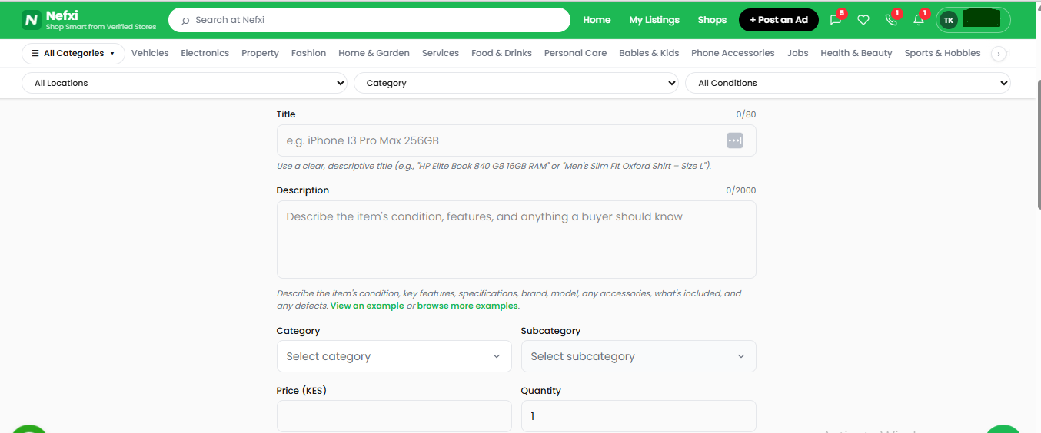1041x433 pixels.
Task: Click into the Description text area
Action: (516, 240)
